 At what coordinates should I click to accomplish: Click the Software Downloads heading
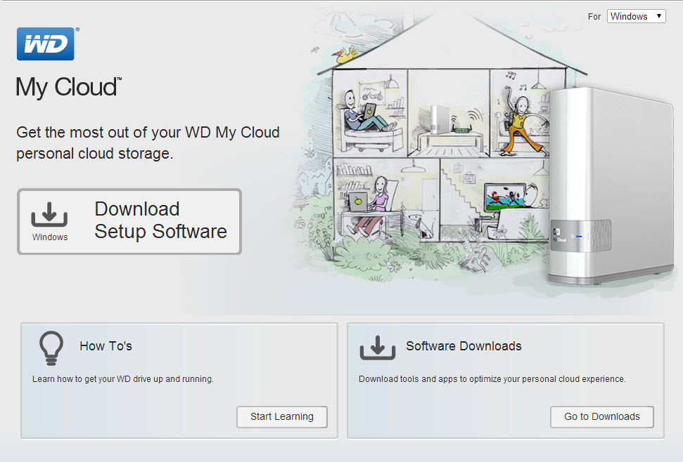[x=464, y=346]
